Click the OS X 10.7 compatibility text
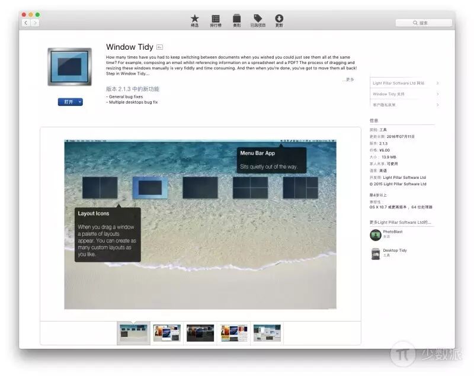The width and height of the screenshot is (474, 376). tap(401, 207)
